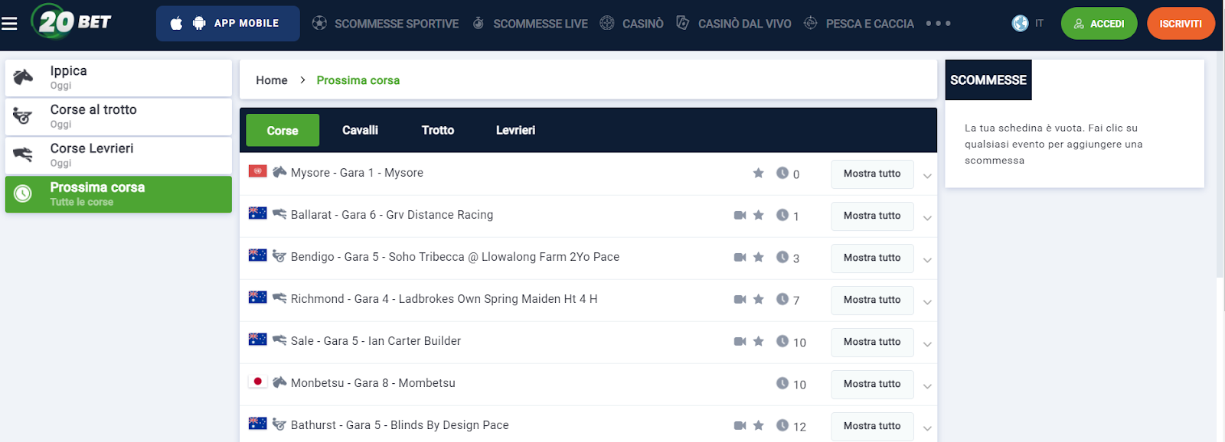Click Bathurst Blinds By Design Pace race

(x=400, y=425)
